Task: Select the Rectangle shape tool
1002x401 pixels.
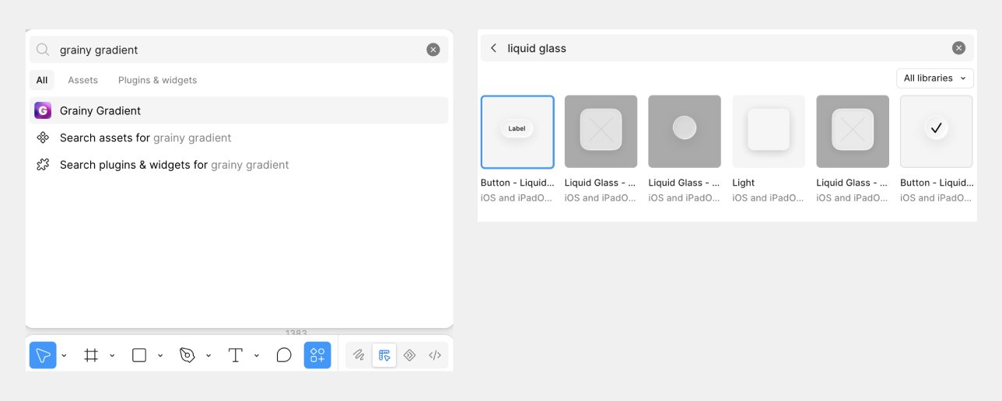Action: 139,355
